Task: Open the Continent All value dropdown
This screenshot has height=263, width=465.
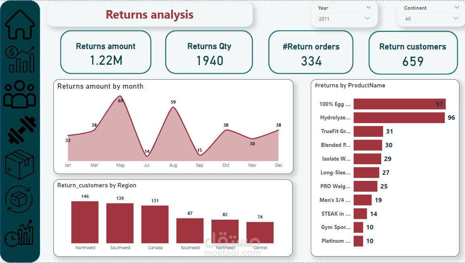Action: tap(431, 18)
